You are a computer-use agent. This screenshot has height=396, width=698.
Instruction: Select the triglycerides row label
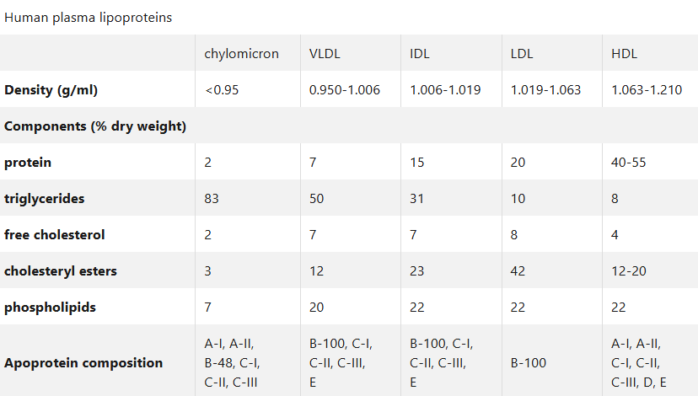point(45,199)
